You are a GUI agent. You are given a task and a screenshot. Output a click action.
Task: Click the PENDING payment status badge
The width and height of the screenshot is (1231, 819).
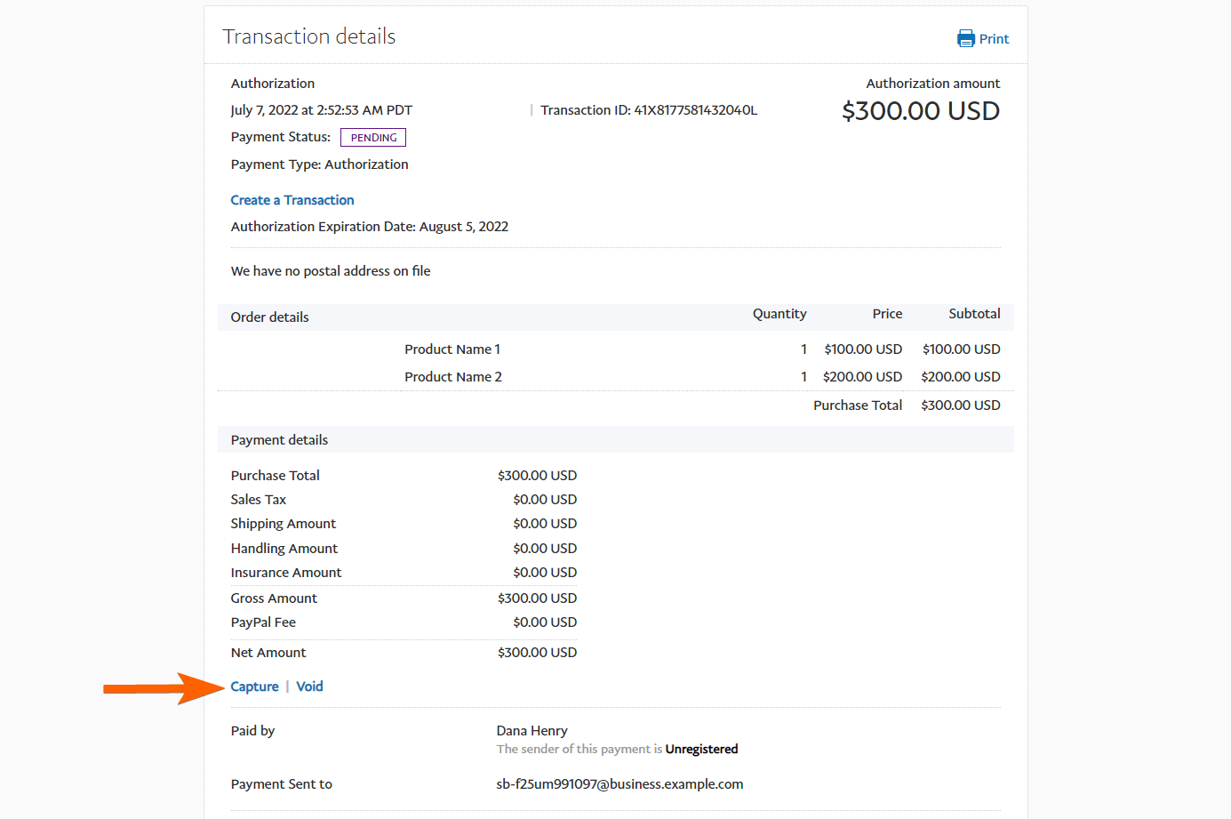[373, 138]
